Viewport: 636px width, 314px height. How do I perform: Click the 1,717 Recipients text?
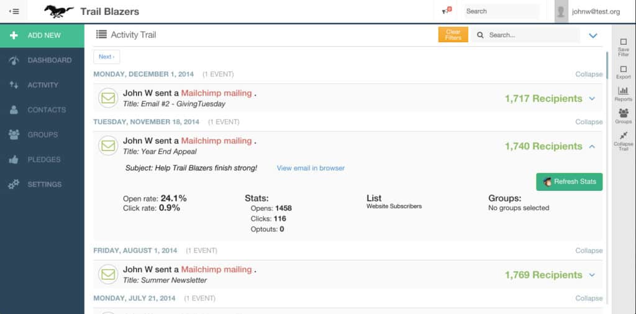coord(543,99)
